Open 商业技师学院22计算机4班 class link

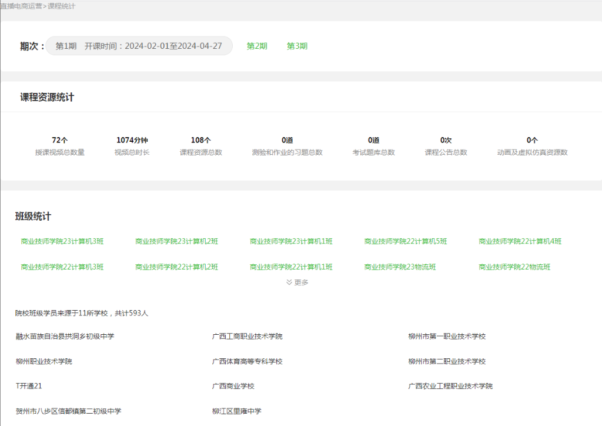[520, 241]
